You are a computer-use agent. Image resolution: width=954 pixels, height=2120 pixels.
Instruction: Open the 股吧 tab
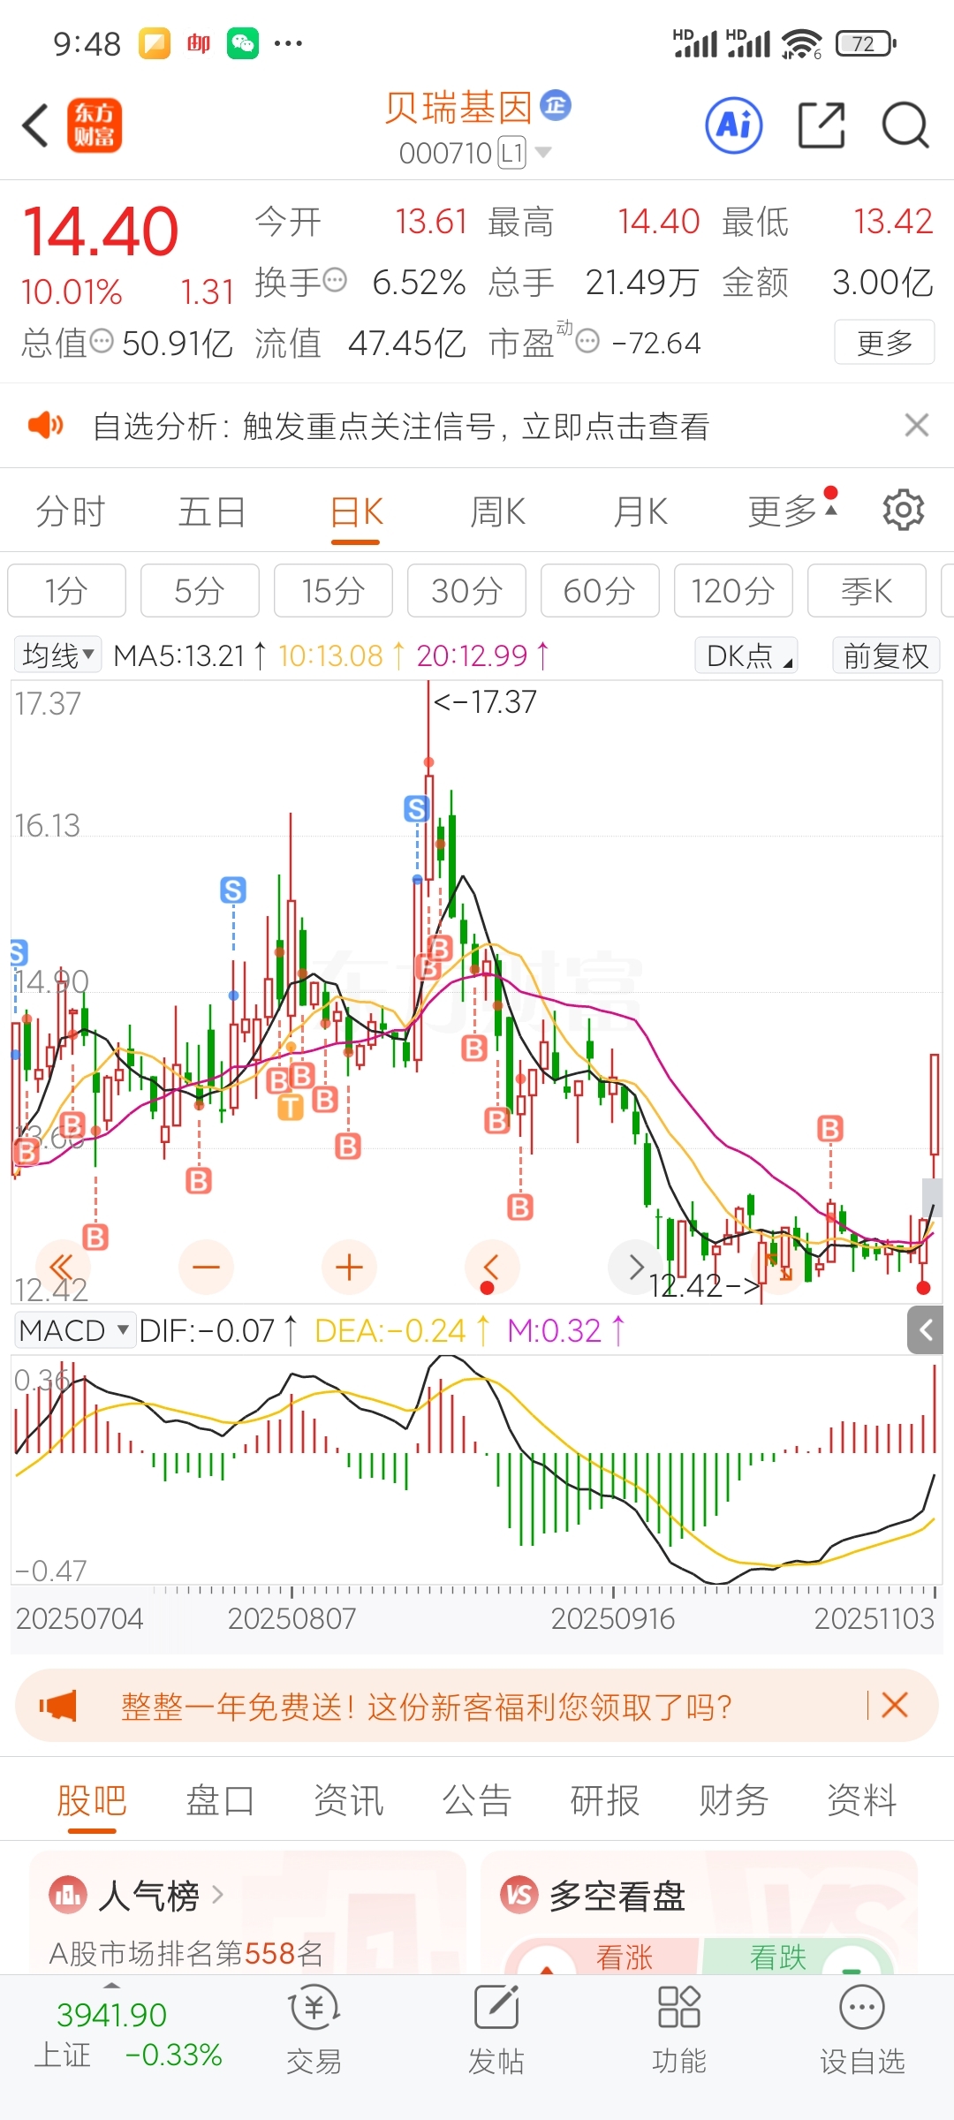pyautogui.click(x=92, y=1800)
